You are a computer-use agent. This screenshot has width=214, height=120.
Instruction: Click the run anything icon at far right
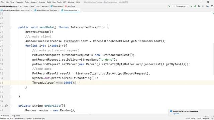tap(212, 6)
